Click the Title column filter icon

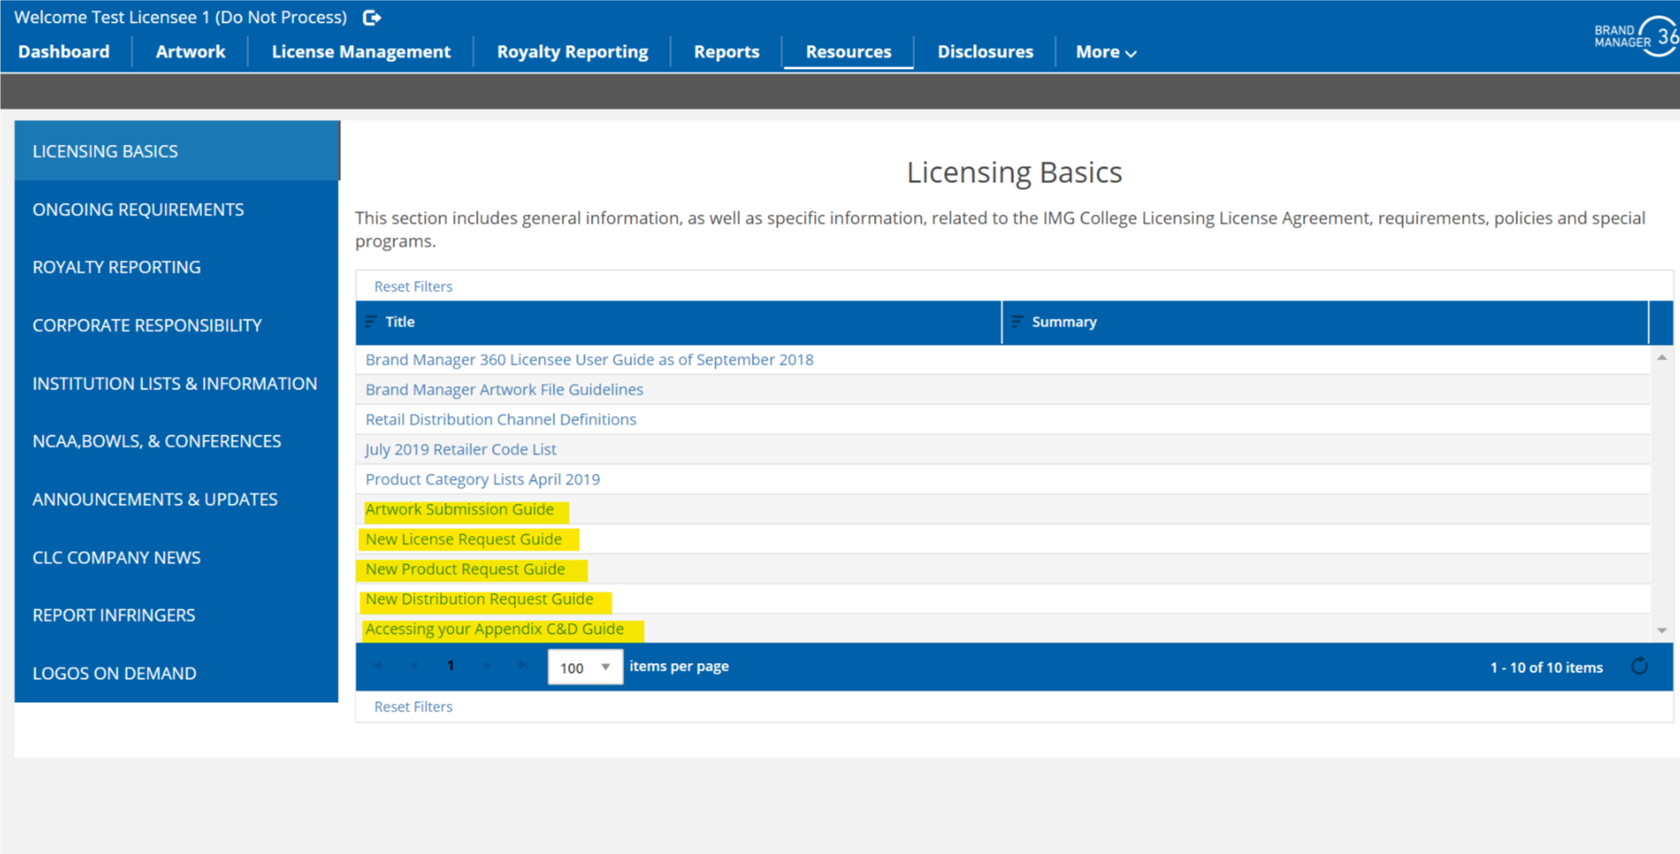click(x=371, y=321)
